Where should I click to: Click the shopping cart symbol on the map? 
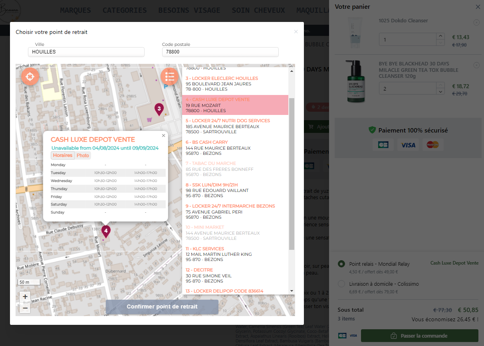(x=149, y=119)
